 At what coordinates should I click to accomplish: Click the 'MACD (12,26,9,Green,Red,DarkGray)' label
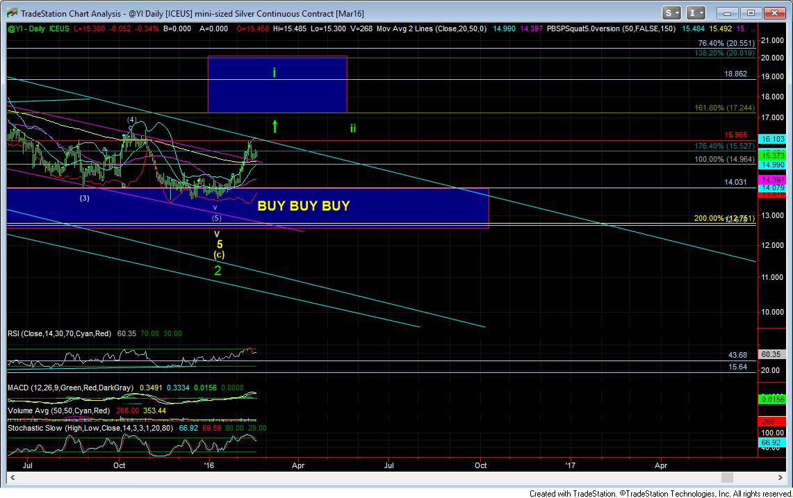click(70, 388)
